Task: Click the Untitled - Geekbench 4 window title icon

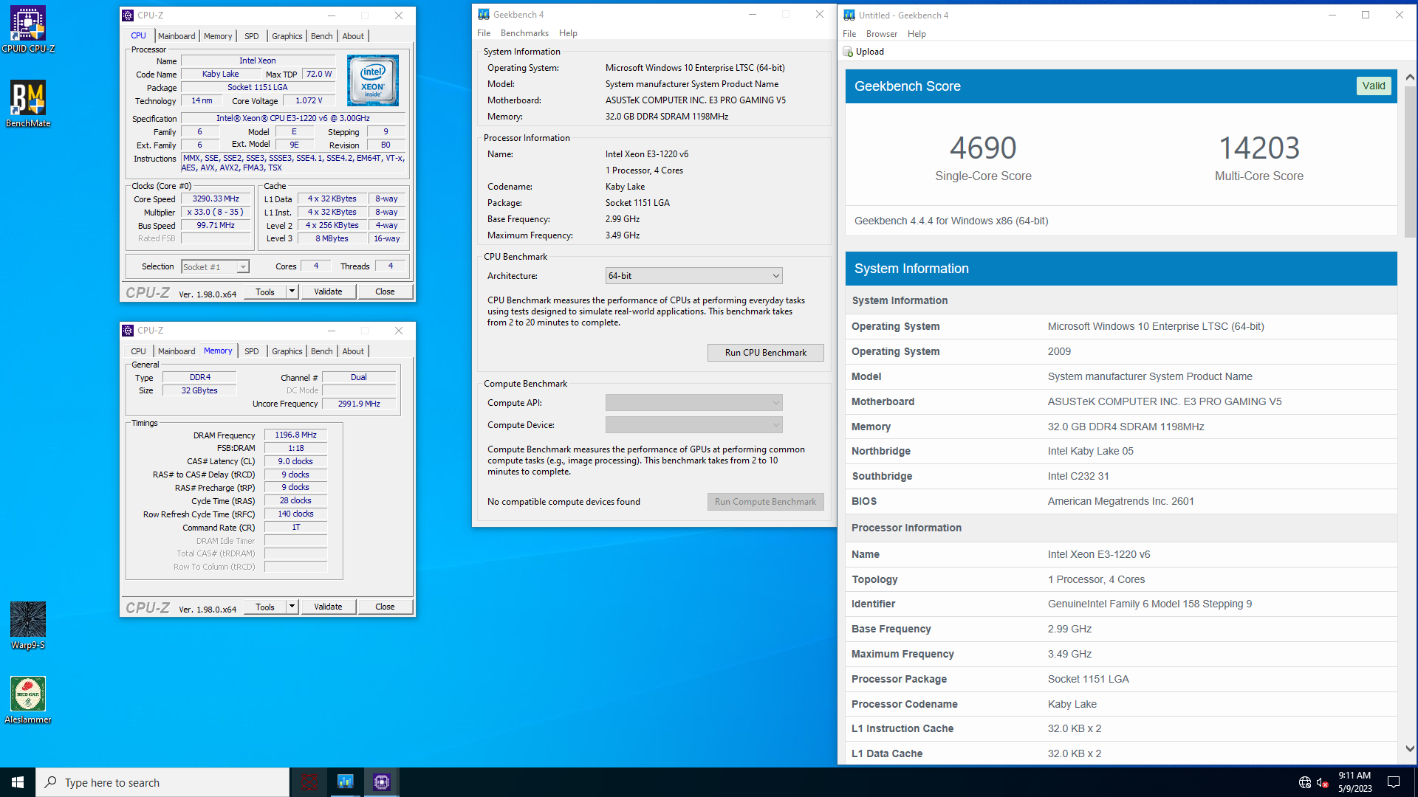Action: click(849, 15)
